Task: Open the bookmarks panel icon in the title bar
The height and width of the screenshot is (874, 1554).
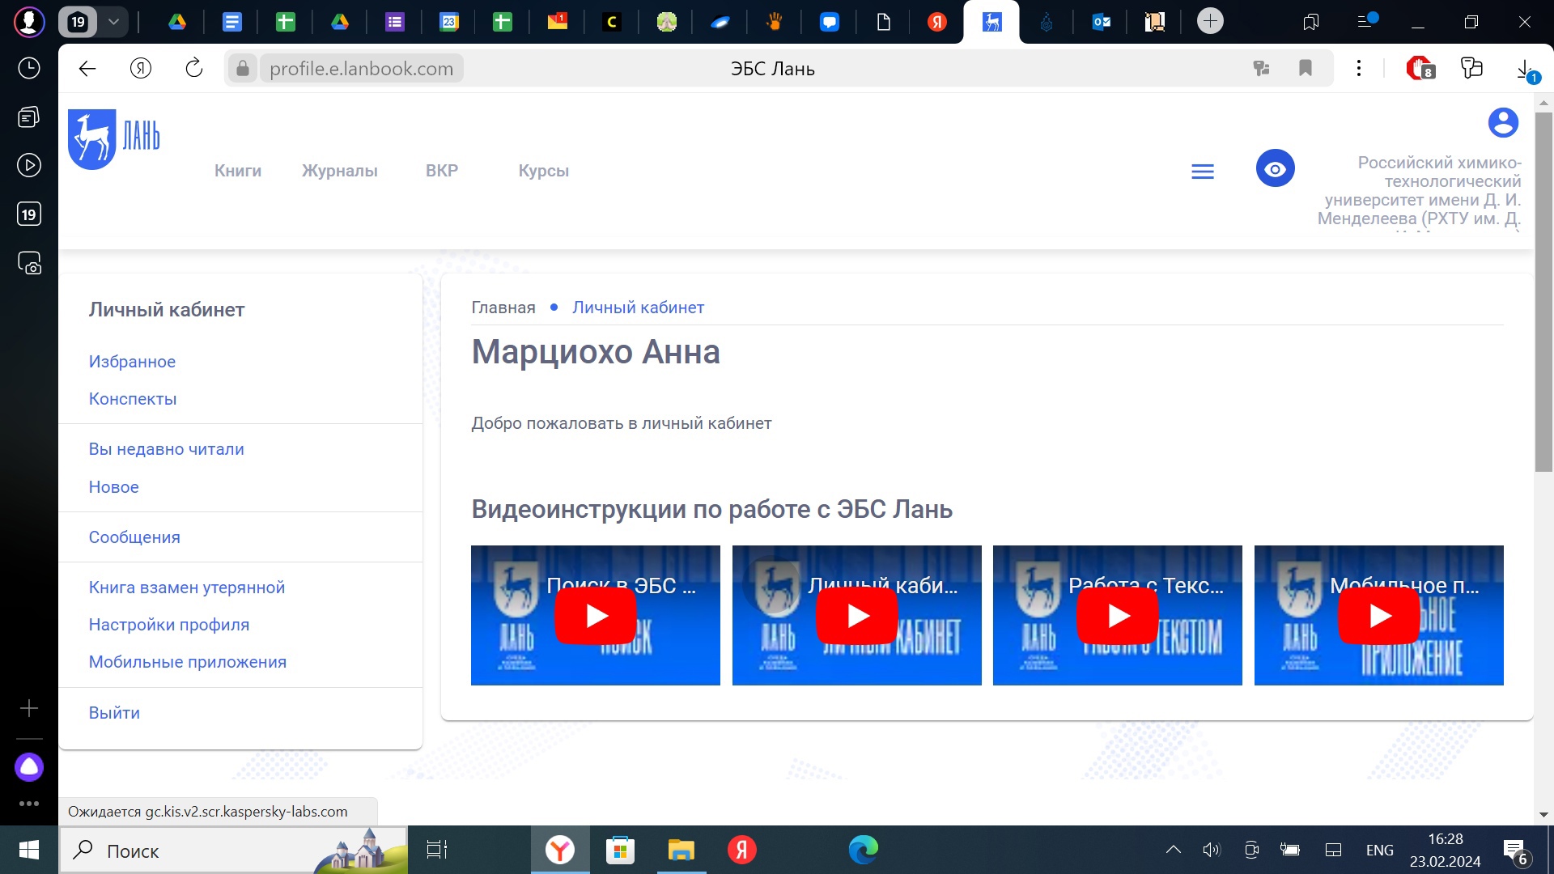Action: [x=1310, y=22]
